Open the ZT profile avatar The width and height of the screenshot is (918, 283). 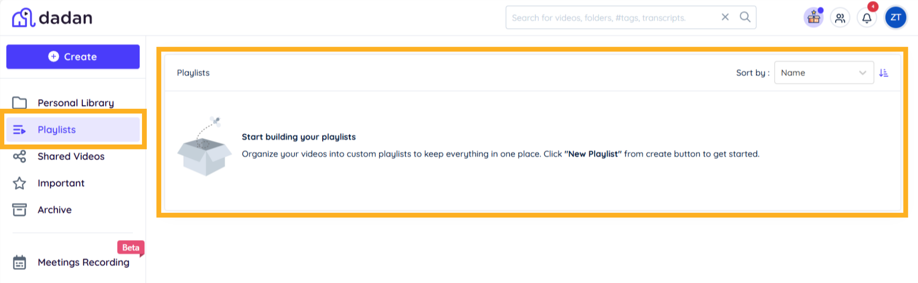pos(896,18)
